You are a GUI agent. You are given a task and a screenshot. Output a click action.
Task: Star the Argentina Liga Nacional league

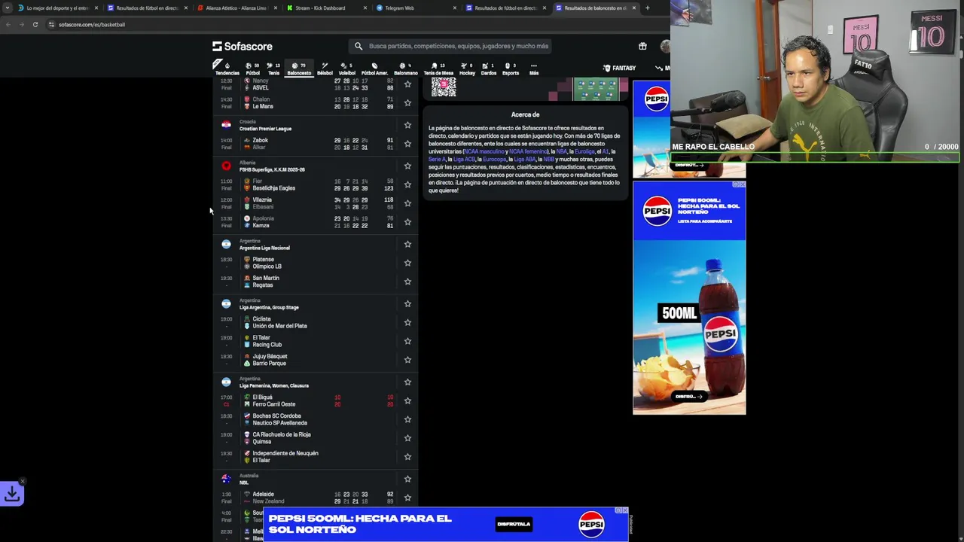tap(407, 244)
